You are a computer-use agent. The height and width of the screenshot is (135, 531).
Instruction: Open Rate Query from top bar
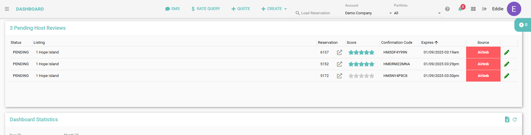206,9
